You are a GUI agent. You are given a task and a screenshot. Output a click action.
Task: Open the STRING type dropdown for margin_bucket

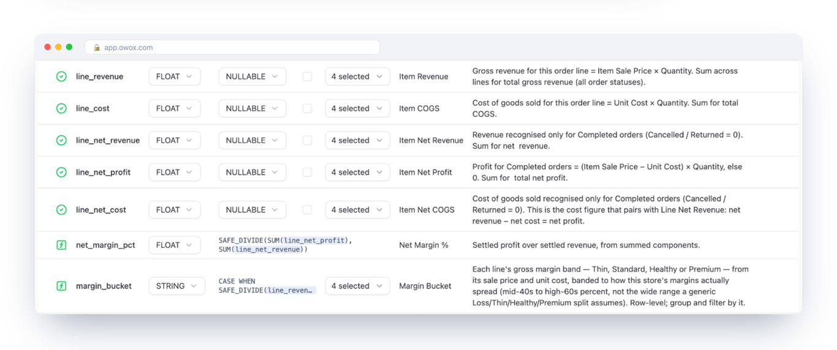pos(177,286)
